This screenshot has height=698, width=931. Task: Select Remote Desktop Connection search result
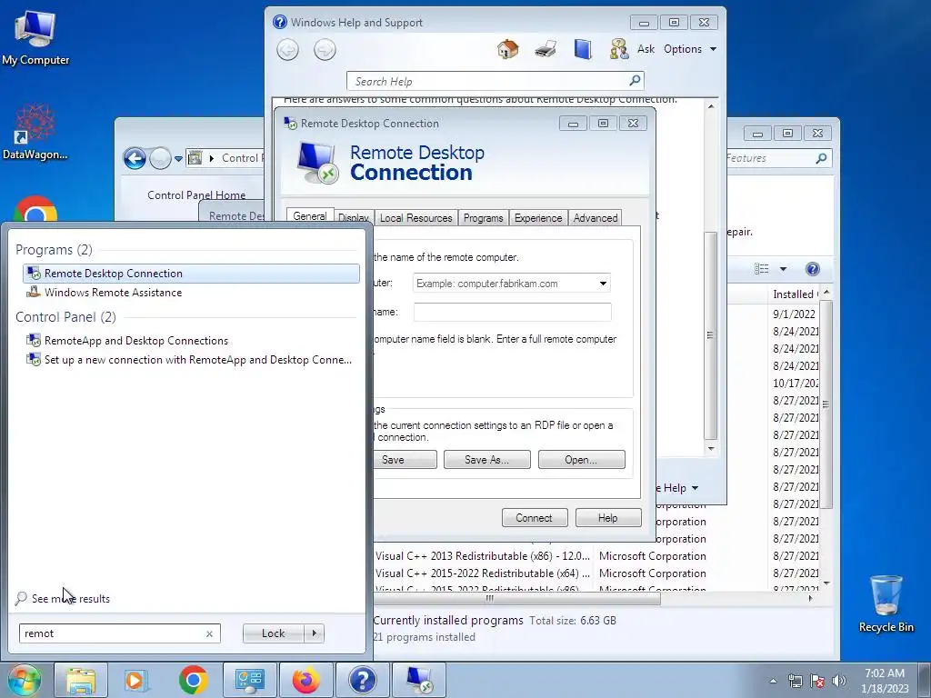pos(191,273)
